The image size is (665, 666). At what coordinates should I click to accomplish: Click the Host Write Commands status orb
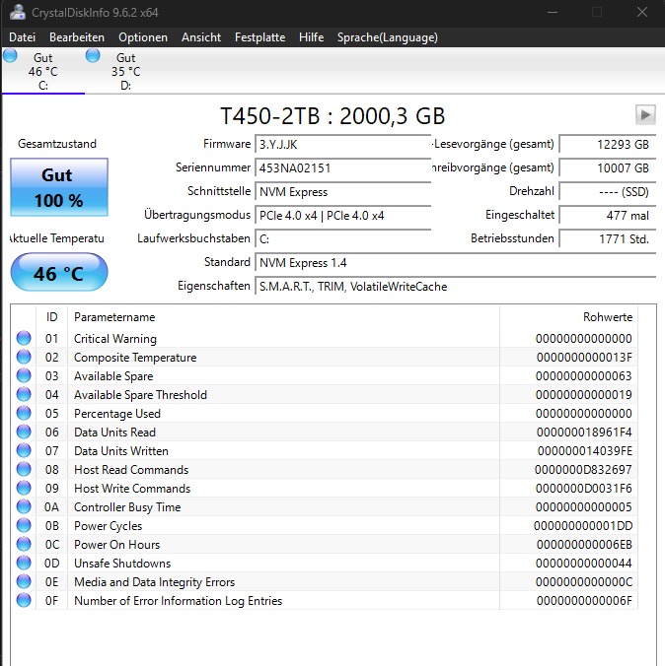[x=24, y=488]
